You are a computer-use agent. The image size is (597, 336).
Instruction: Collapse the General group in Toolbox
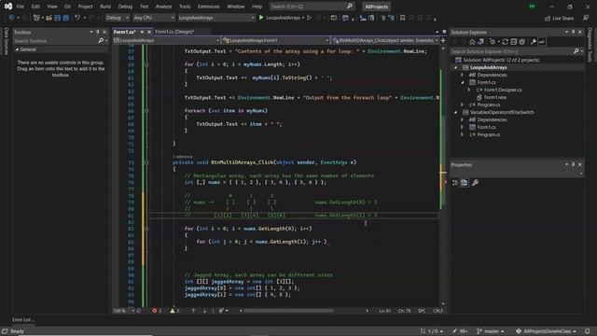tap(17, 49)
